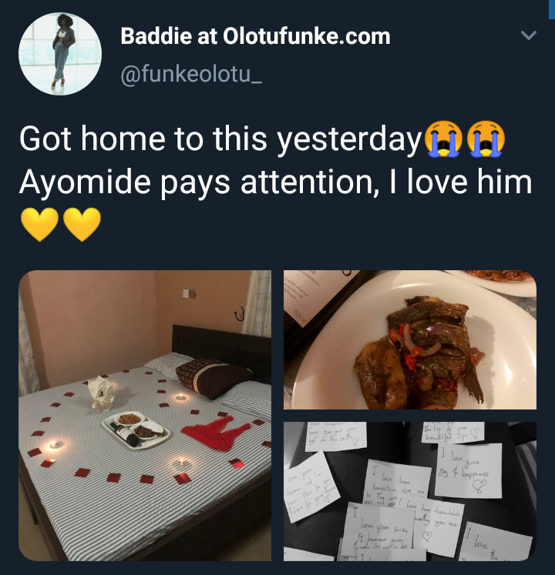
Task: Visit the @funkeolotu_ handle link
Action: tap(191, 74)
